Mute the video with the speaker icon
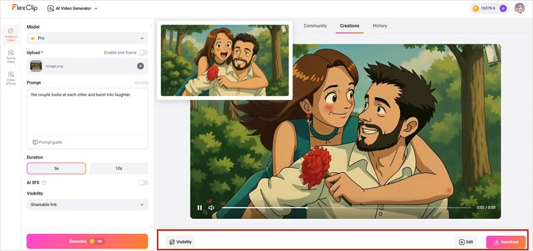Image resolution: width=533 pixels, height=251 pixels. [211, 207]
